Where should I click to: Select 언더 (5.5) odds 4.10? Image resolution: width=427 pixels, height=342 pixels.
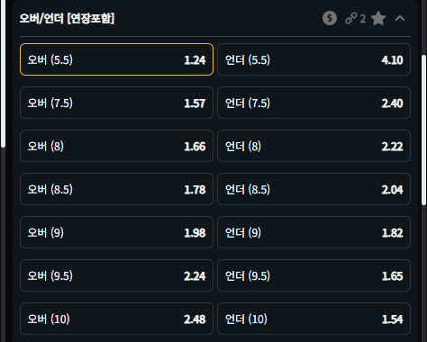[x=313, y=59]
